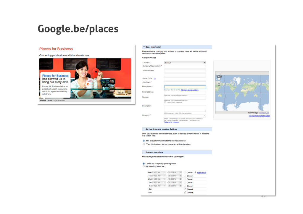303x214 pixels.
Task: Click the world map view
Action: coord(242,93)
